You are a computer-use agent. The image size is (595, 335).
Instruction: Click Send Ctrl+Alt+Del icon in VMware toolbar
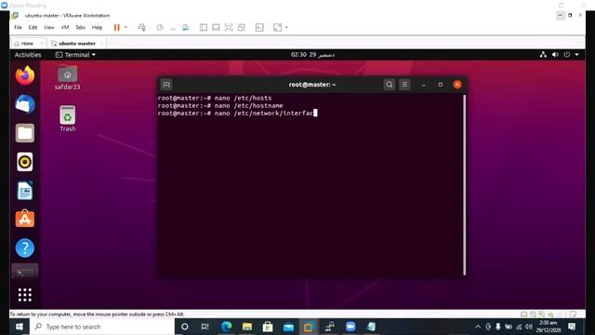pos(141,27)
